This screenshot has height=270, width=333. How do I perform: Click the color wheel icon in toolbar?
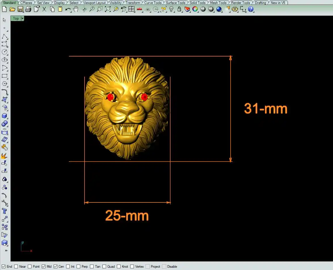tap(195, 9)
